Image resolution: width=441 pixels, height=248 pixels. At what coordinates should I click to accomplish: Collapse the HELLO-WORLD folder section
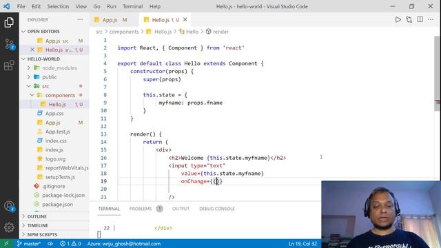coord(43,59)
